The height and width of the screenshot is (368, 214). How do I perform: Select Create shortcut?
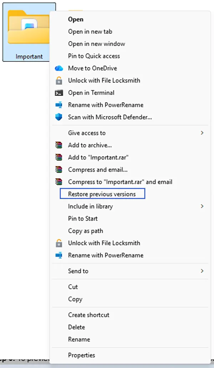[x=88, y=315]
